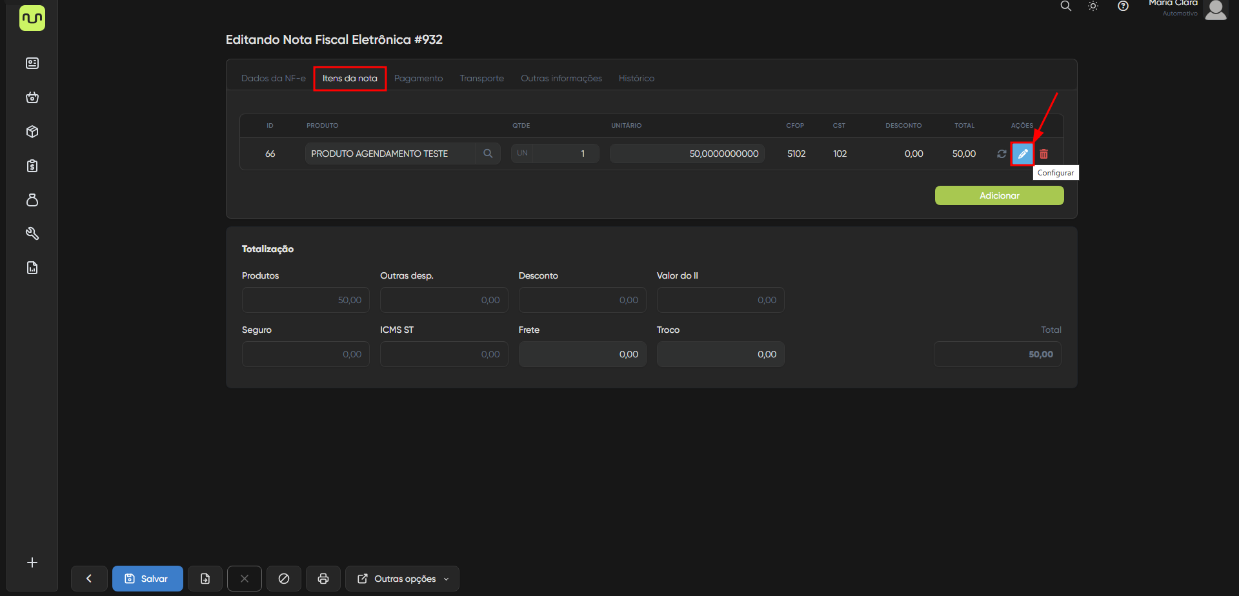Click the printer icon in the bottom toolbar

click(323, 579)
